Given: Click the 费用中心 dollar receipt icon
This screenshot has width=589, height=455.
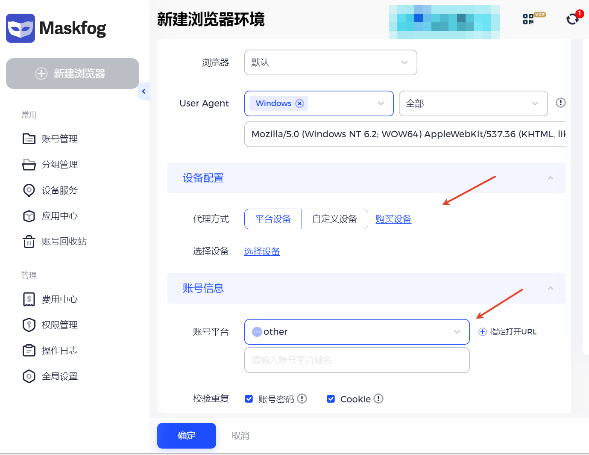Looking at the screenshot, I should click(x=29, y=299).
